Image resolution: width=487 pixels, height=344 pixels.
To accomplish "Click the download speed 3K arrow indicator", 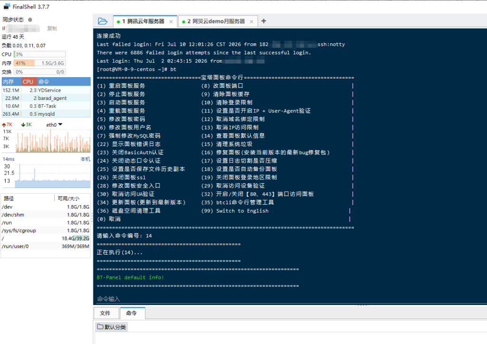I will pos(27,125).
